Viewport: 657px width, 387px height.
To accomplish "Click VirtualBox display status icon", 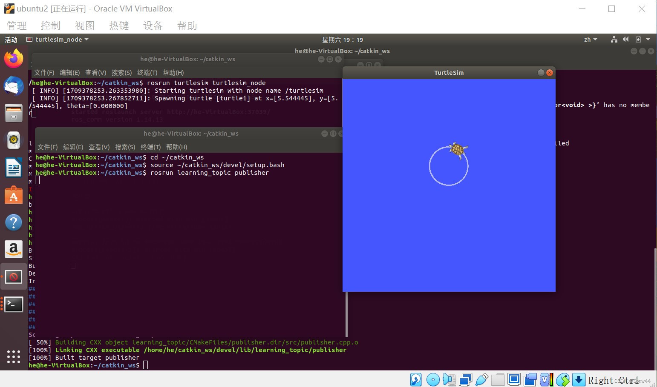I will [514, 379].
